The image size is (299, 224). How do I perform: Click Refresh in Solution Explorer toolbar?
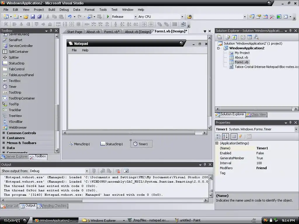click(x=234, y=37)
